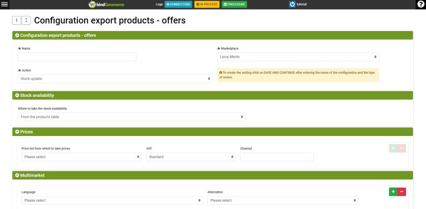Open the hamburger main menu
Image resolution: width=426 pixels, height=209 pixels.
(5, 4)
